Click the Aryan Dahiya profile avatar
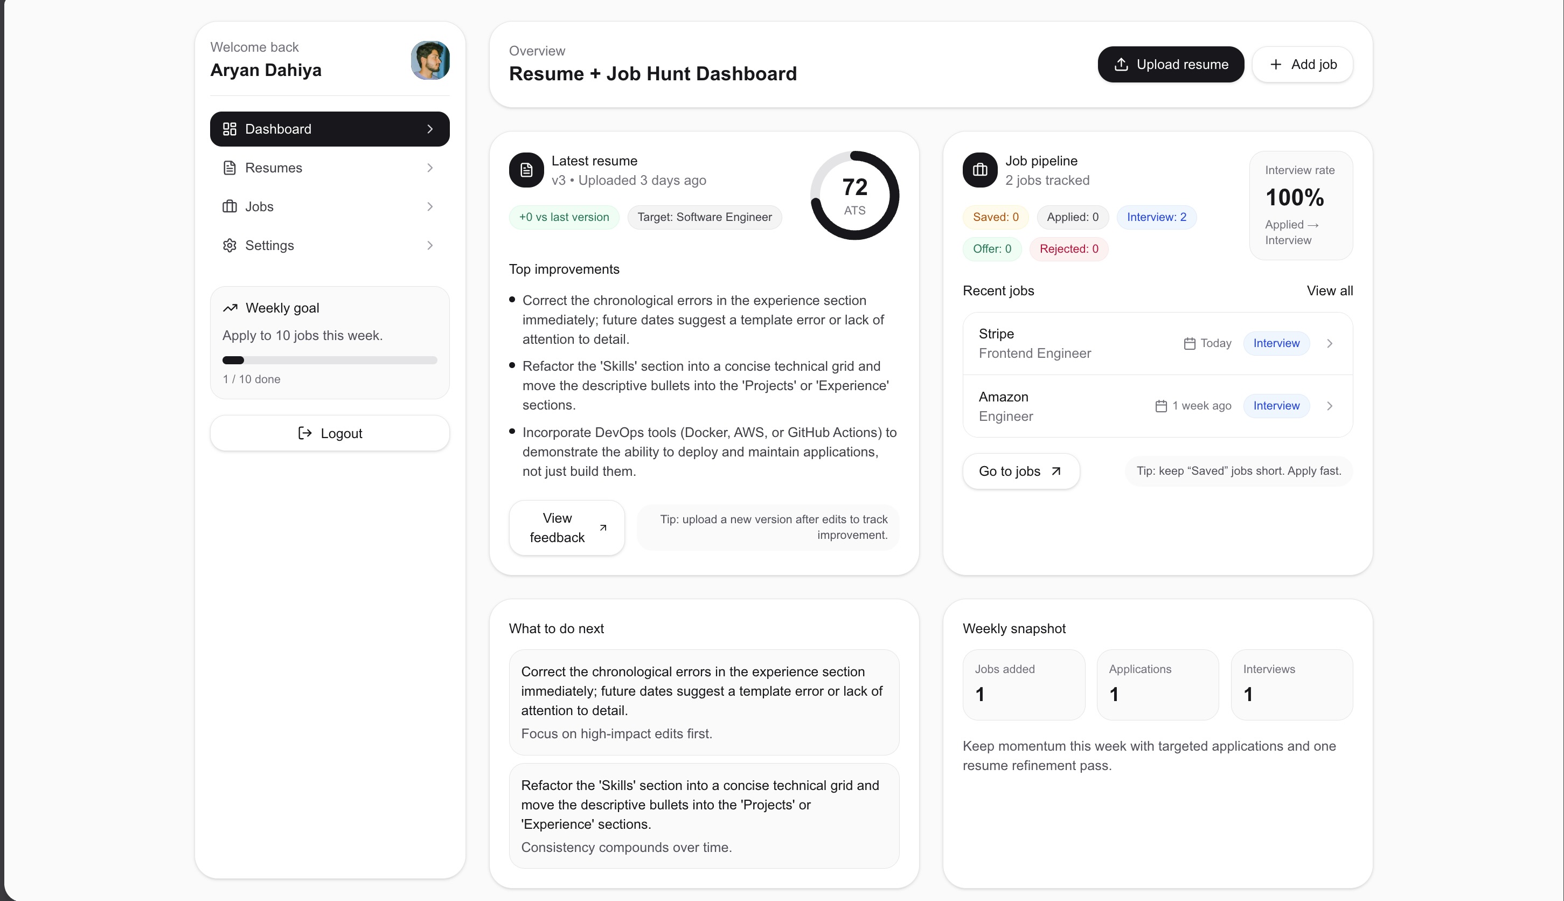This screenshot has width=1564, height=901. click(x=430, y=60)
